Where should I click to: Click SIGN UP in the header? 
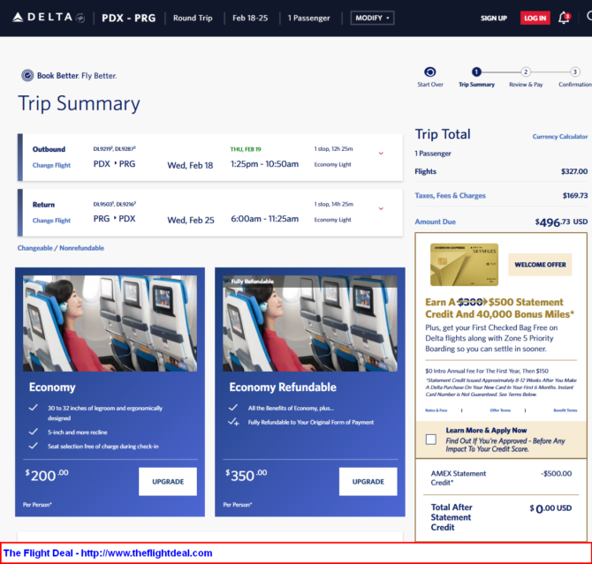coord(493,18)
